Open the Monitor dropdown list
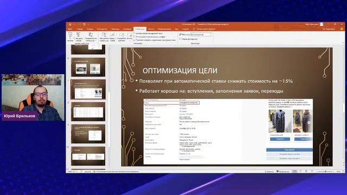The width and height of the screenshot is (347, 195). pyautogui.click(x=201, y=35)
